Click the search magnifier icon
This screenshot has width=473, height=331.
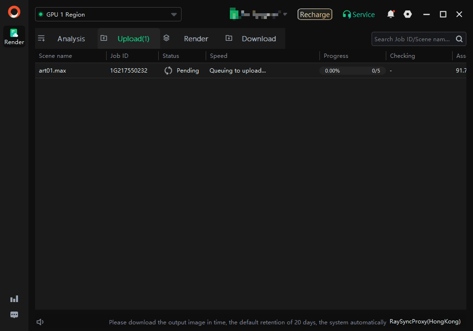pyautogui.click(x=459, y=39)
